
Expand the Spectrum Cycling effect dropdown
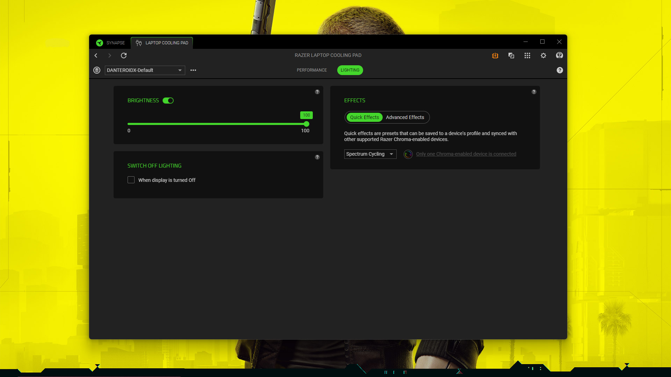(370, 154)
